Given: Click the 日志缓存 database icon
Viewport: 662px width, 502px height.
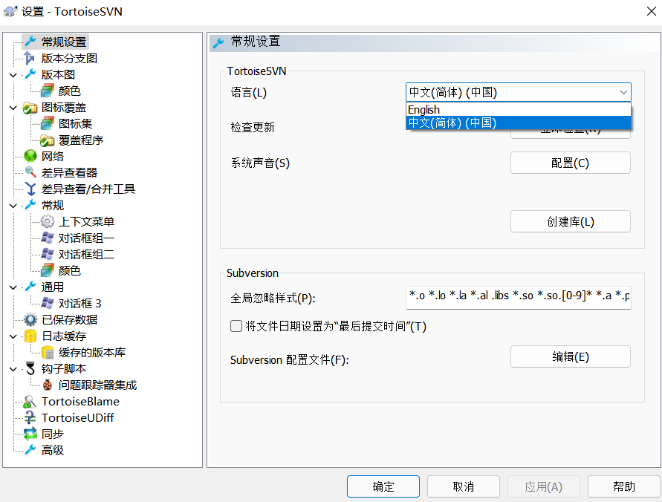Looking at the screenshot, I should coord(30,336).
